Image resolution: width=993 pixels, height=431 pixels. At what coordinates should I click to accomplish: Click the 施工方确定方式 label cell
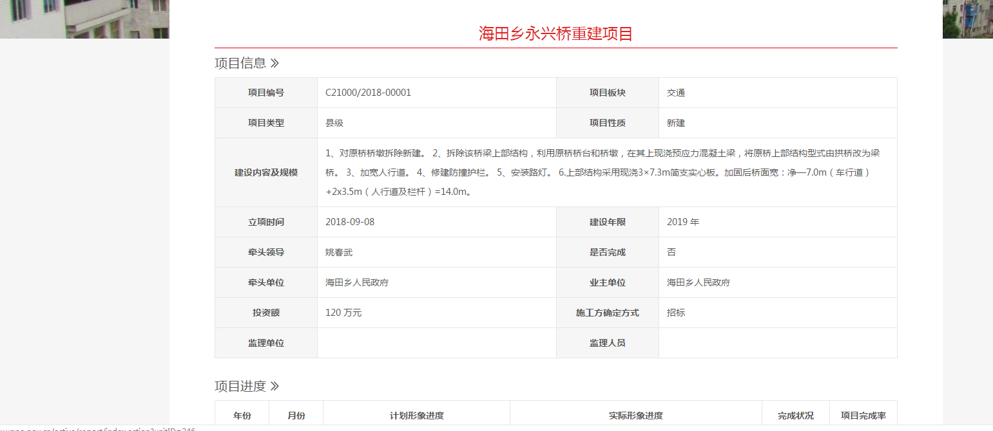tap(608, 313)
